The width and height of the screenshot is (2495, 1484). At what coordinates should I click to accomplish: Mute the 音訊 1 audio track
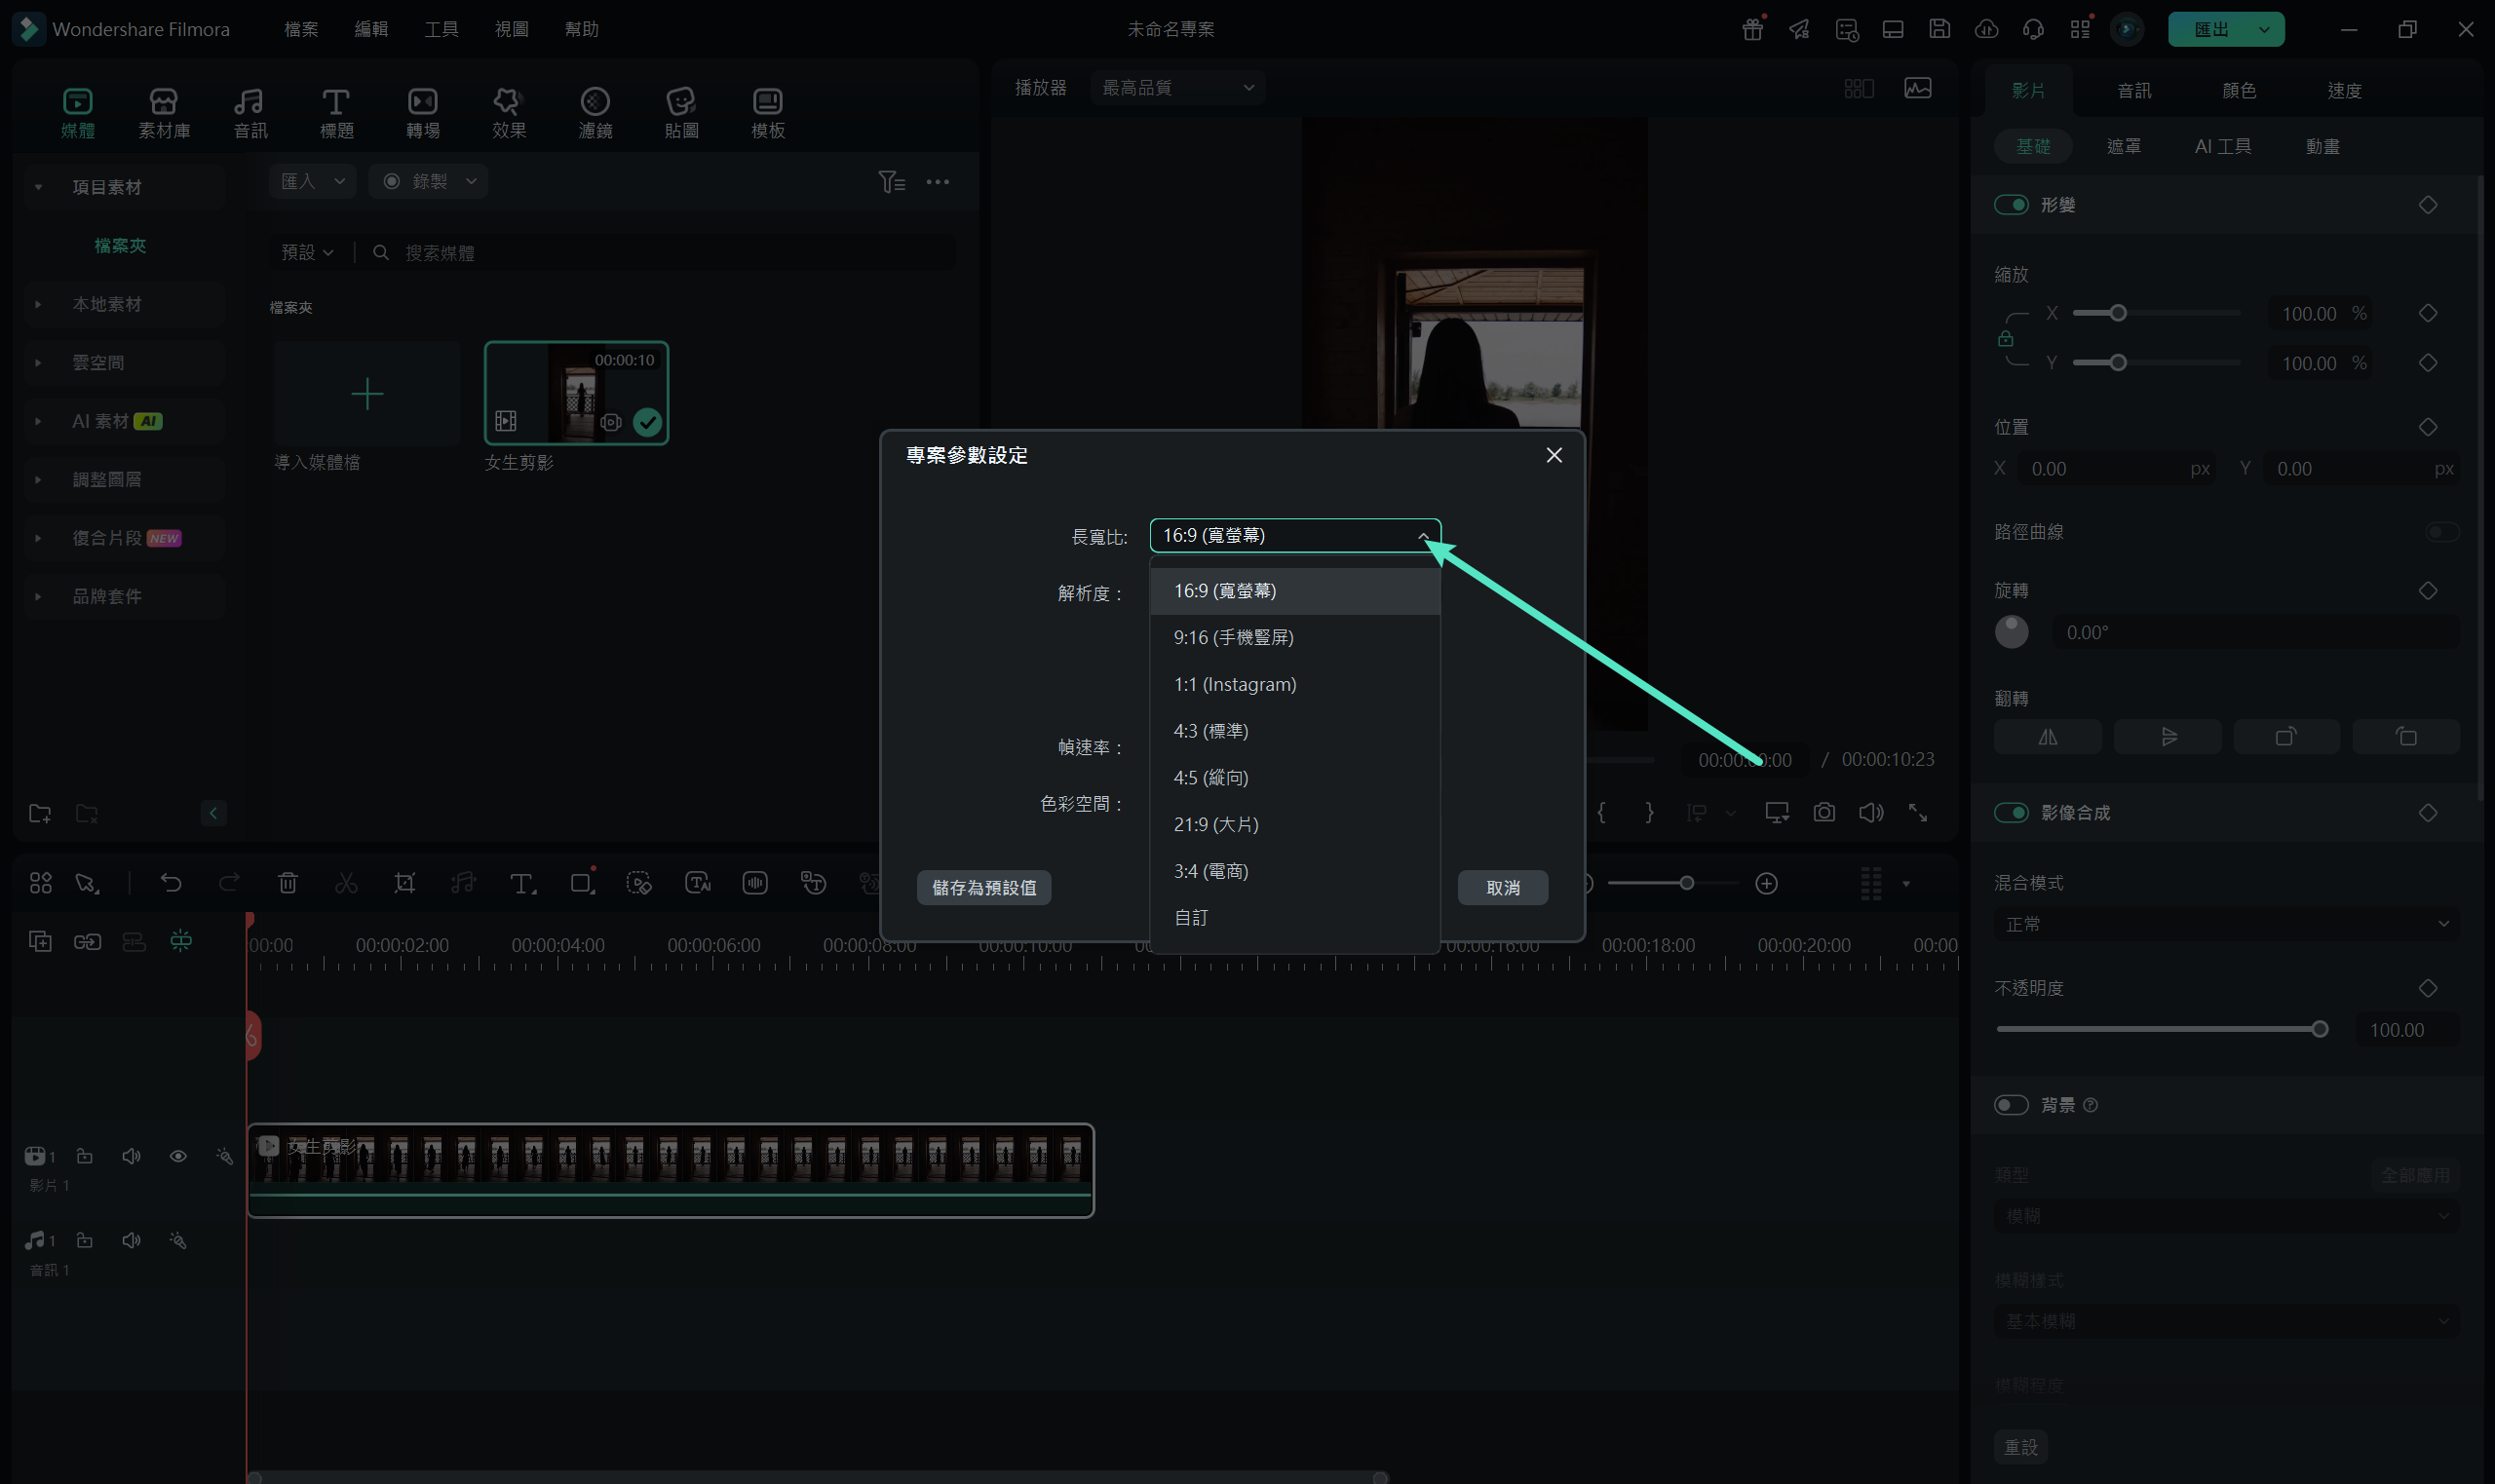[131, 1241]
